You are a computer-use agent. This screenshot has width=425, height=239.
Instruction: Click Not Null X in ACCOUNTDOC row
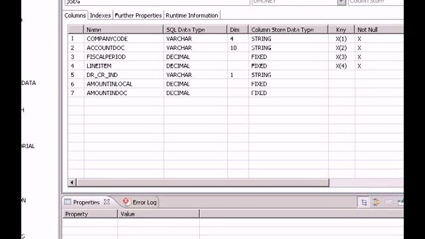pos(359,48)
